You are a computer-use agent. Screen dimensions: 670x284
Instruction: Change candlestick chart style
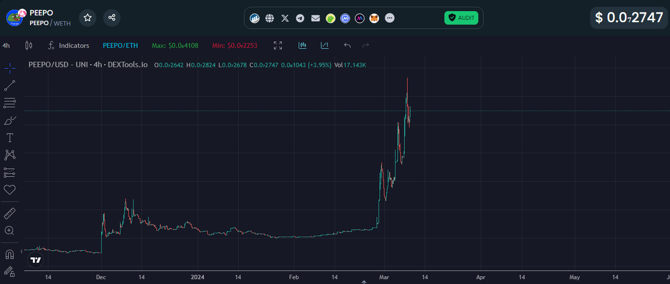(x=29, y=46)
